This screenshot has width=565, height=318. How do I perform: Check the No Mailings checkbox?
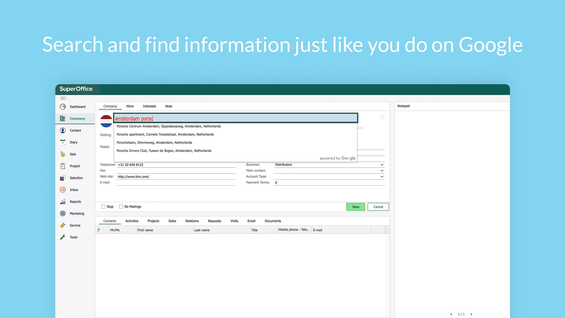(x=121, y=207)
